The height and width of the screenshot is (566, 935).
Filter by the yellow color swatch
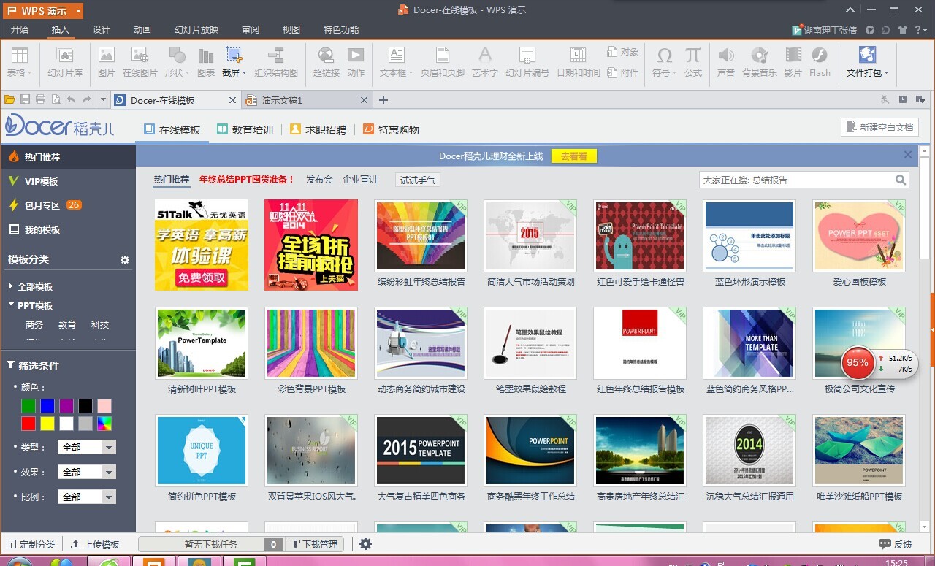[47, 424]
